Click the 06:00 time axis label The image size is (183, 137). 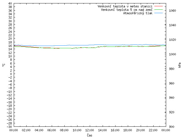point(51,130)
